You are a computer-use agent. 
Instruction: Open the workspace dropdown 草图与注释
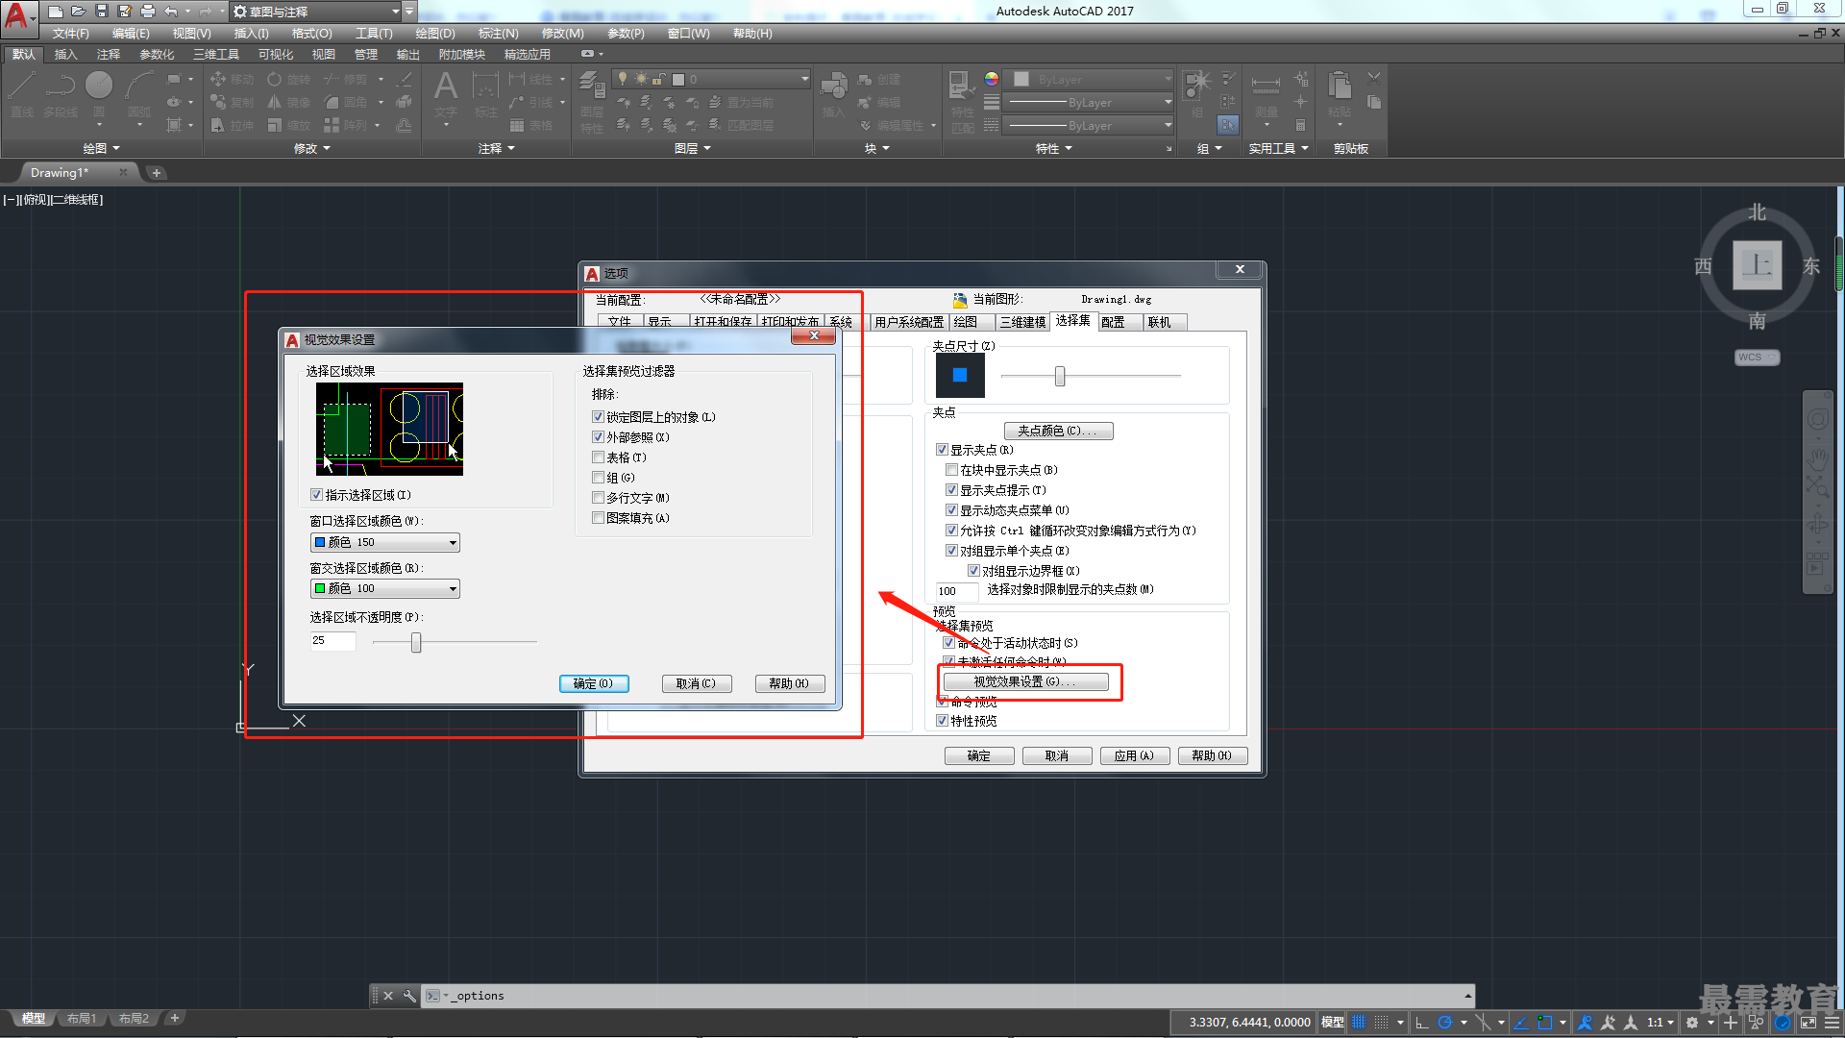click(316, 12)
